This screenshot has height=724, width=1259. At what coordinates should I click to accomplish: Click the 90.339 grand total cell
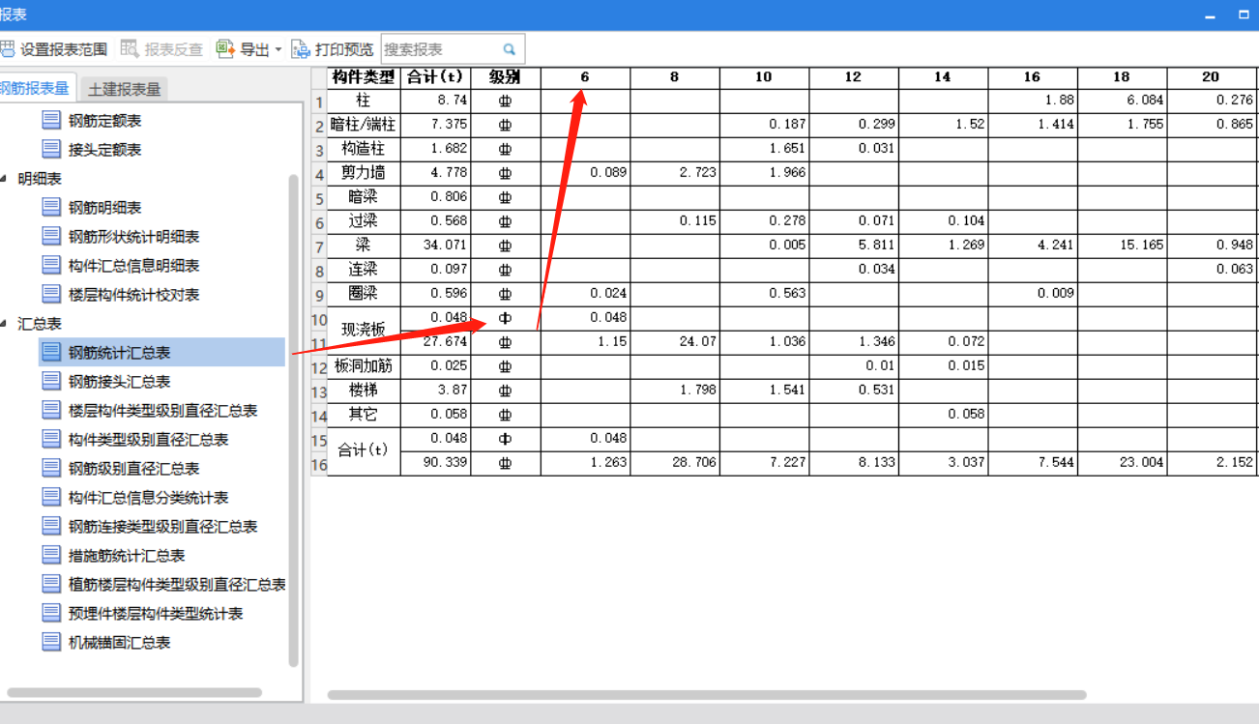(x=435, y=463)
